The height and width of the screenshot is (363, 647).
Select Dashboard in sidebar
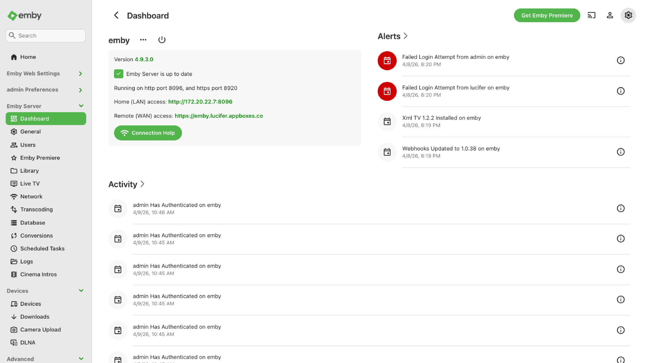46,119
